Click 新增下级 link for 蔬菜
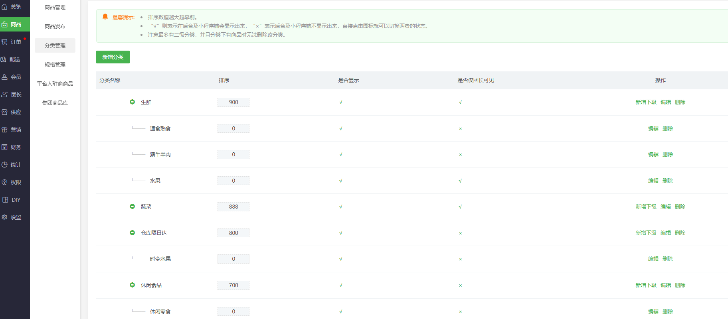 (646, 207)
